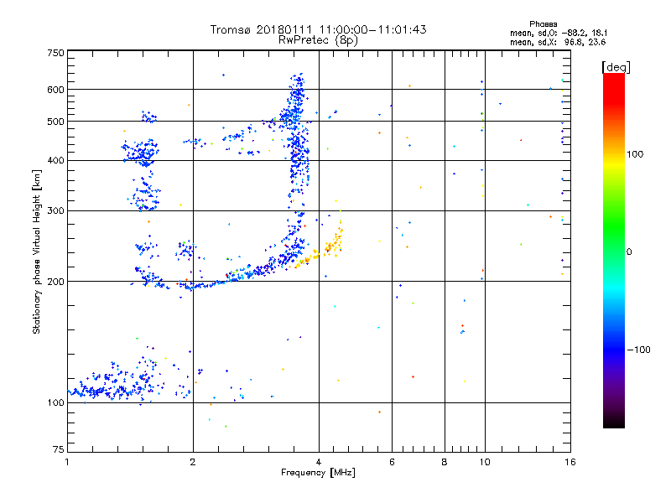
Task: Click the 'Phases' header text
Action: [543, 24]
